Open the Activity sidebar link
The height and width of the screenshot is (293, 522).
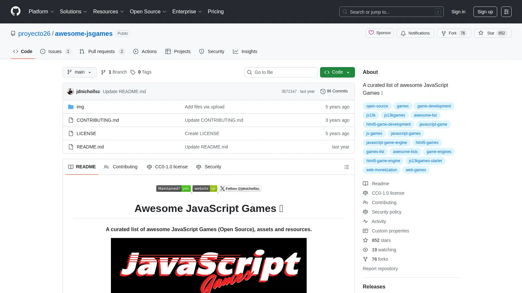click(x=375, y=221)
